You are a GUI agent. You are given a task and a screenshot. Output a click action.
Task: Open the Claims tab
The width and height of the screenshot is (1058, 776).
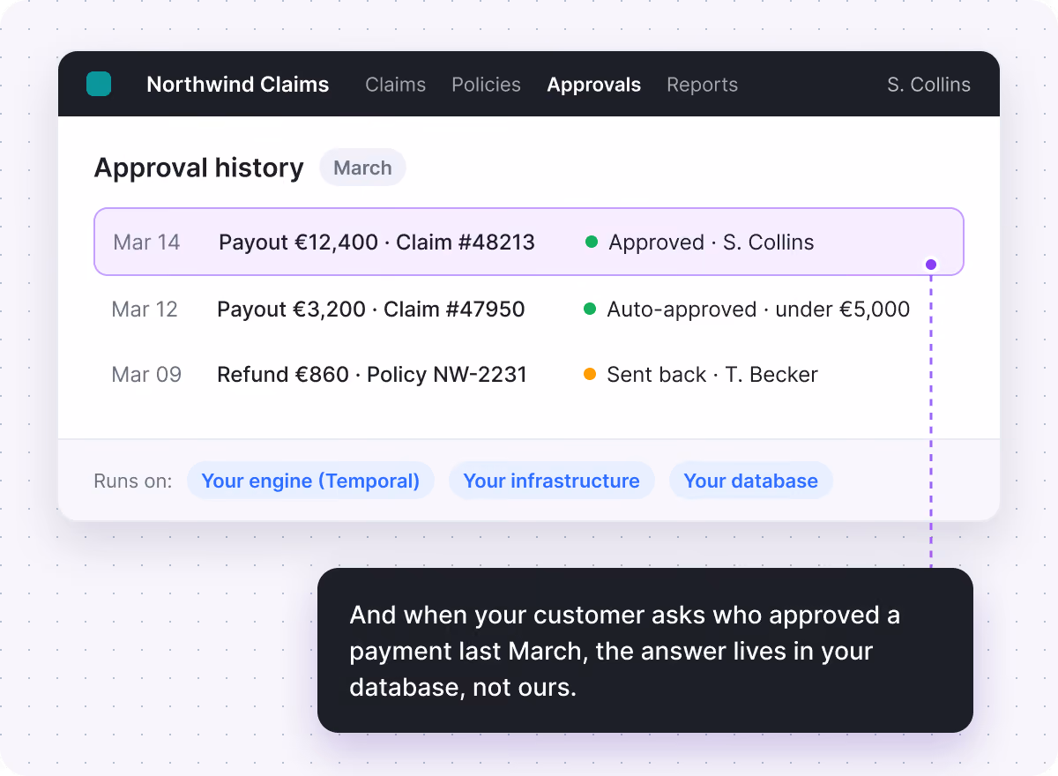[x=396, y=85]
